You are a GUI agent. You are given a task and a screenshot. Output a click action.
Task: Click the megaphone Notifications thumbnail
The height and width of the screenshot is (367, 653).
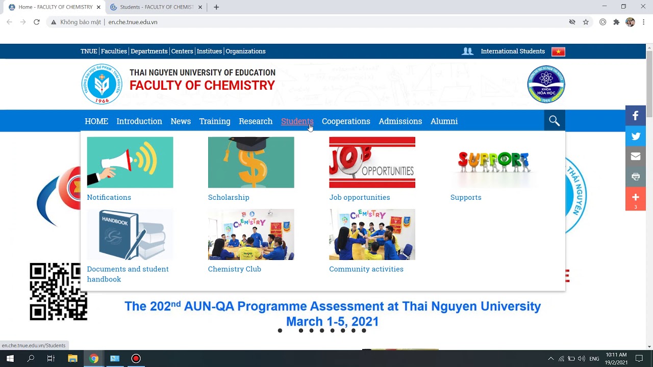130,162
